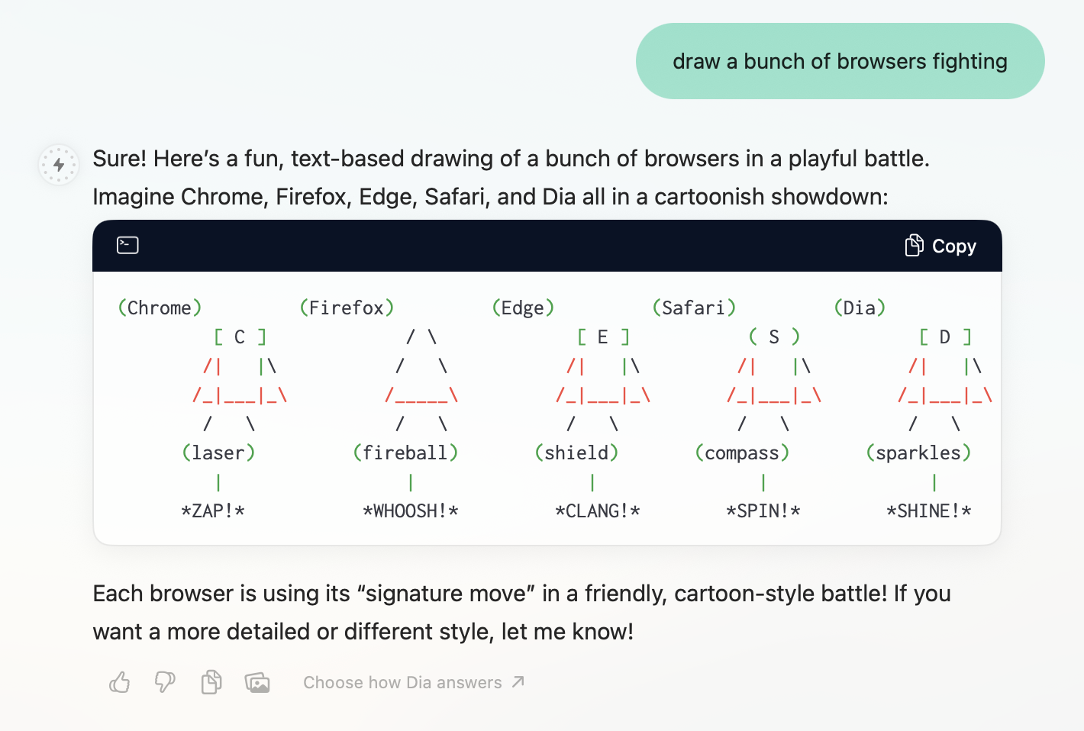Screen dimensions: 1084x731
Task: Open the Choose how Dia answers link
Action: (402, 682)
